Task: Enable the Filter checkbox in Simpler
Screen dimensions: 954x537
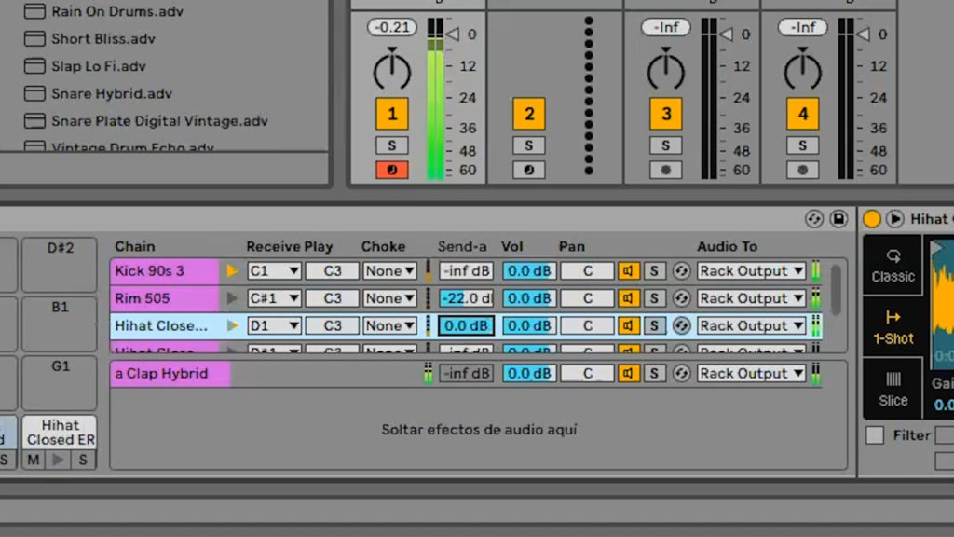Action: [874, 435]
